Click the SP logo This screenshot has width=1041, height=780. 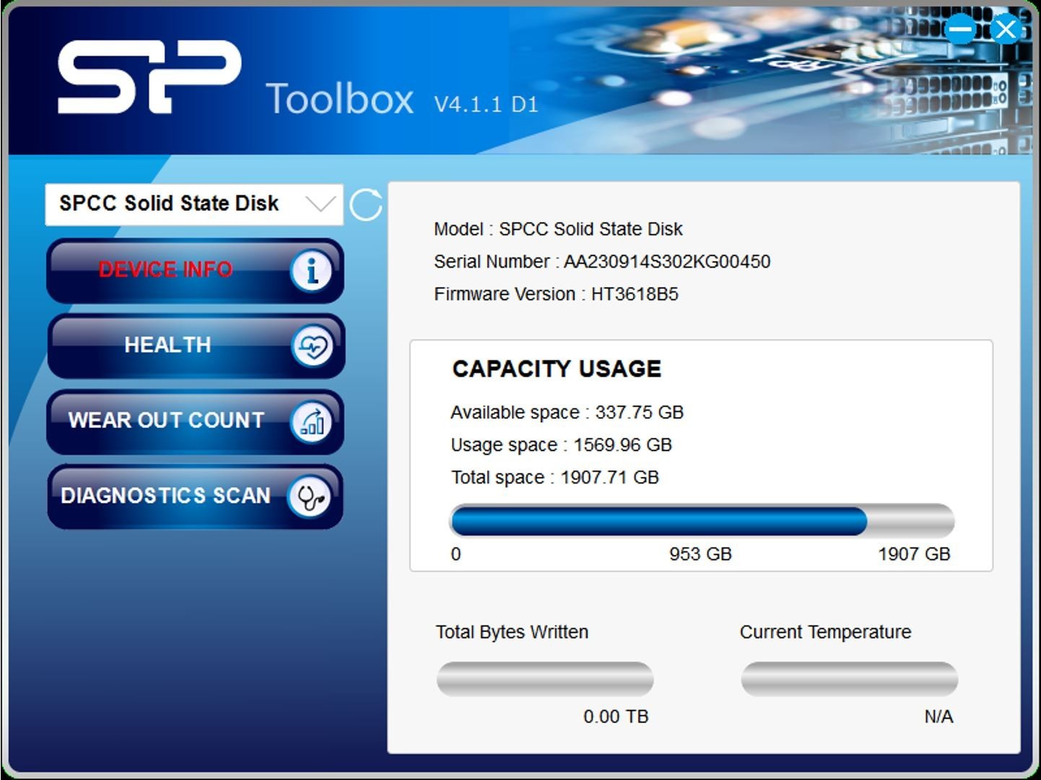(149, 77)
